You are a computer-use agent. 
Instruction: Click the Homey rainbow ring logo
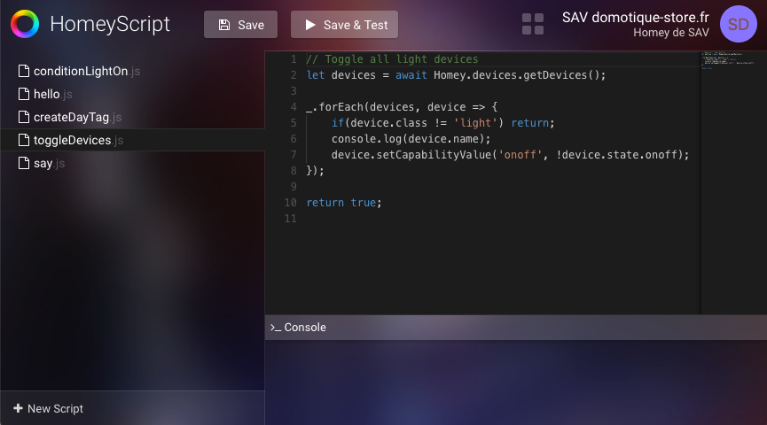tap(25, 24)
